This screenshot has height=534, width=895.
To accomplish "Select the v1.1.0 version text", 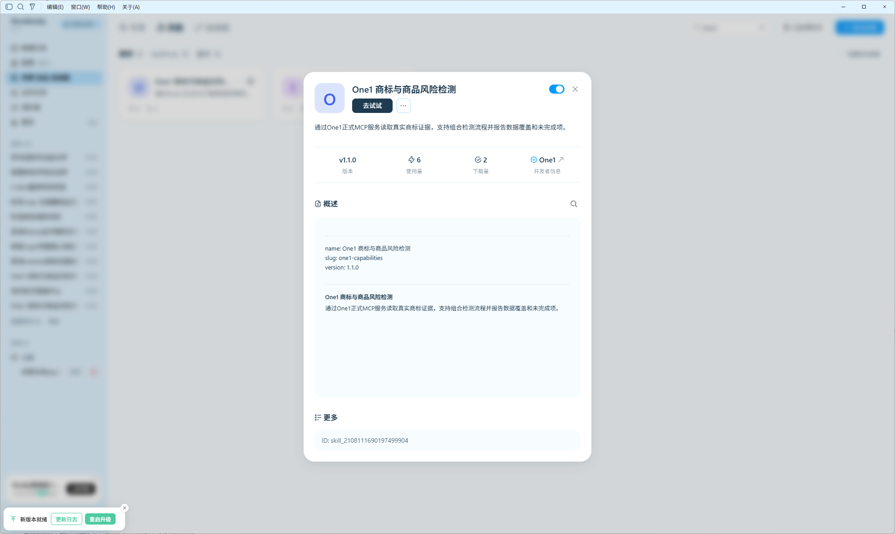I will (x=348, y=160).
